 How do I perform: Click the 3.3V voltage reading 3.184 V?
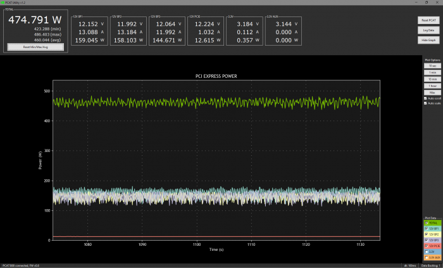coord(247,24)
